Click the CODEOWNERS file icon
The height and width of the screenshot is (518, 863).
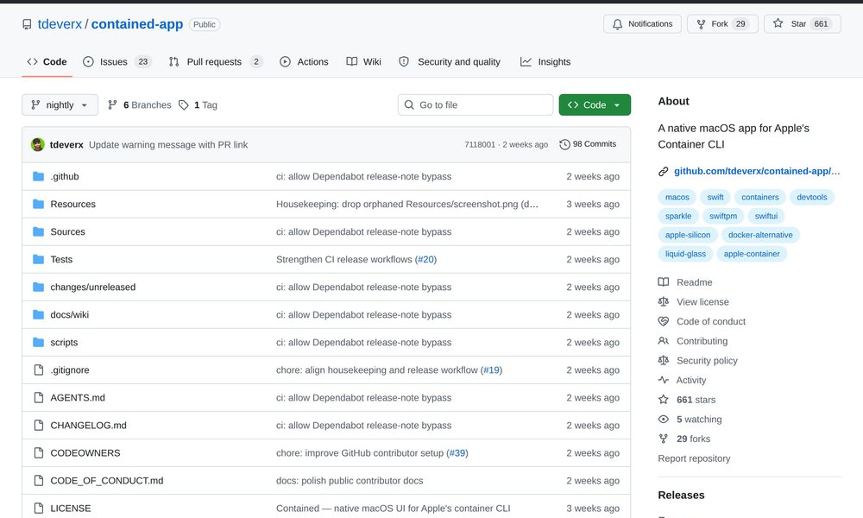coord(39,453)
